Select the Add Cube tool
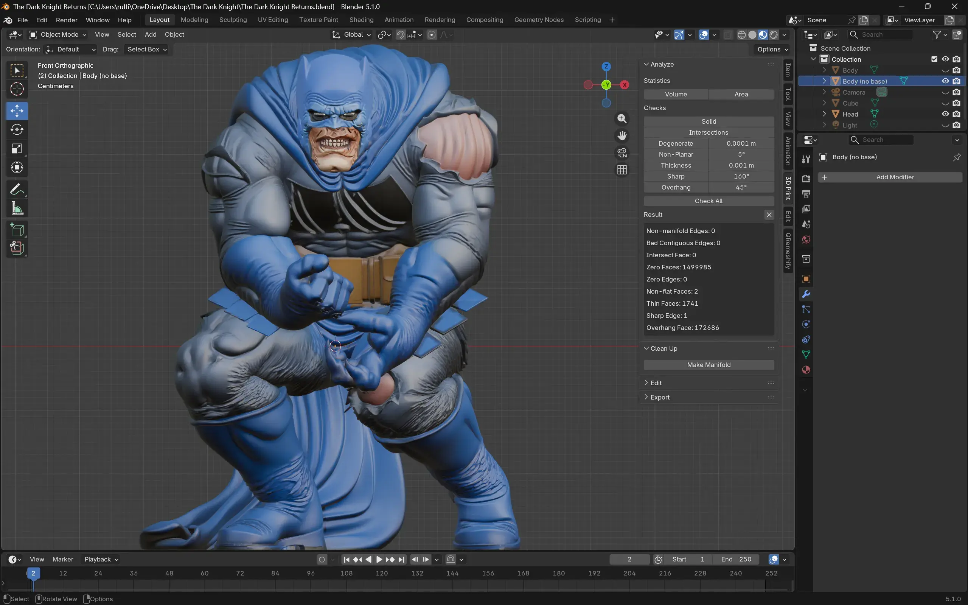The image size is (968, 605). coord(17,230)
